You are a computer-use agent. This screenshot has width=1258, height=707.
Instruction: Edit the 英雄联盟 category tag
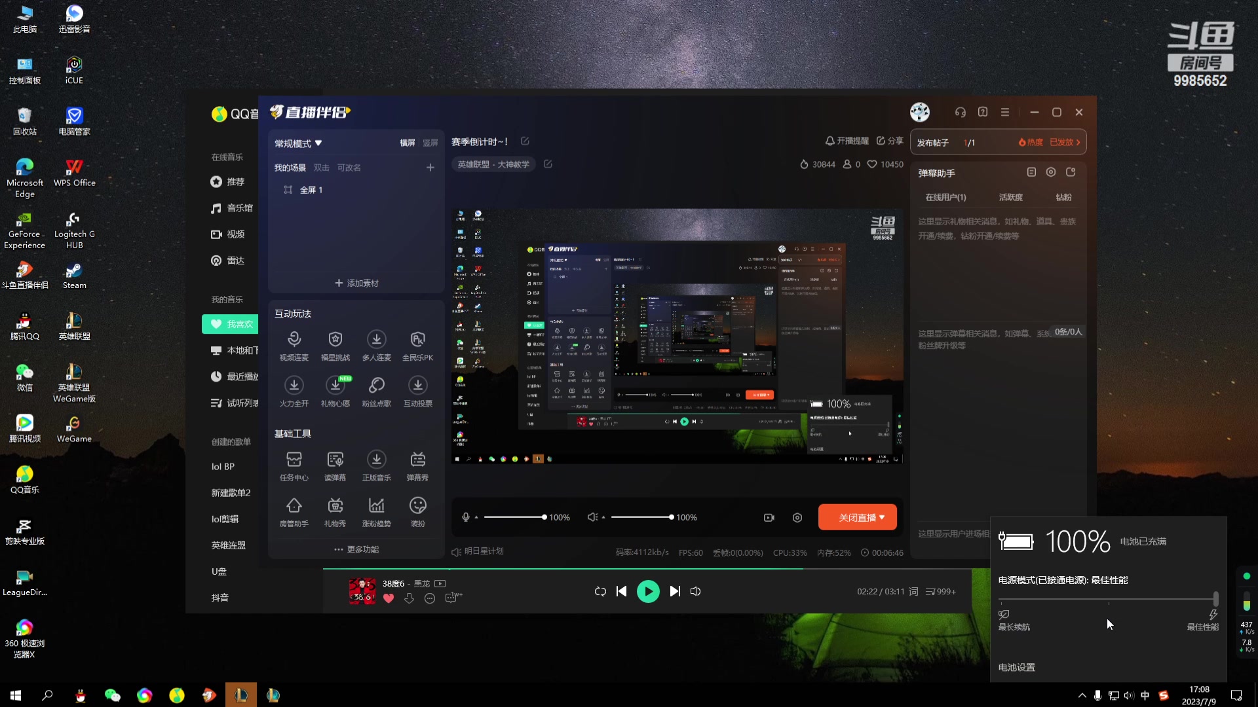pyautogui.click(x=548, y=164)
